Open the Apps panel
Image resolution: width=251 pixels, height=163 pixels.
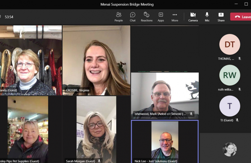tap(161, 17)
